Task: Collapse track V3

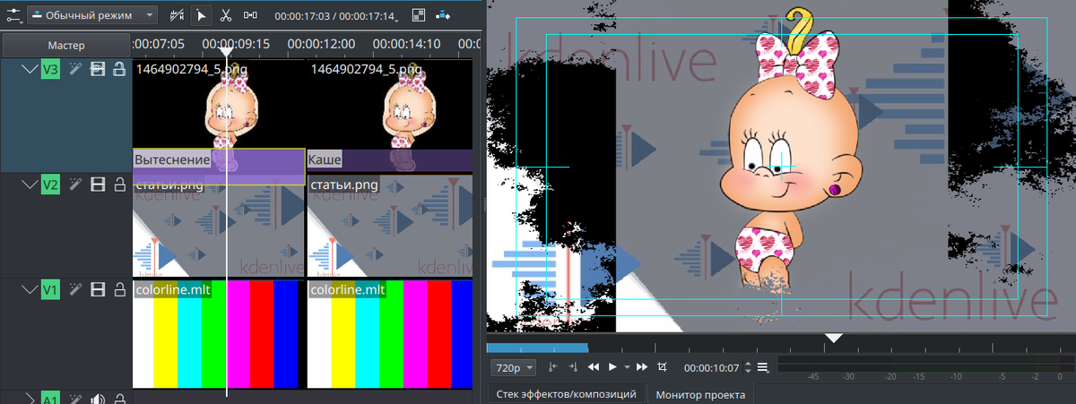Action: click(29, 69)
